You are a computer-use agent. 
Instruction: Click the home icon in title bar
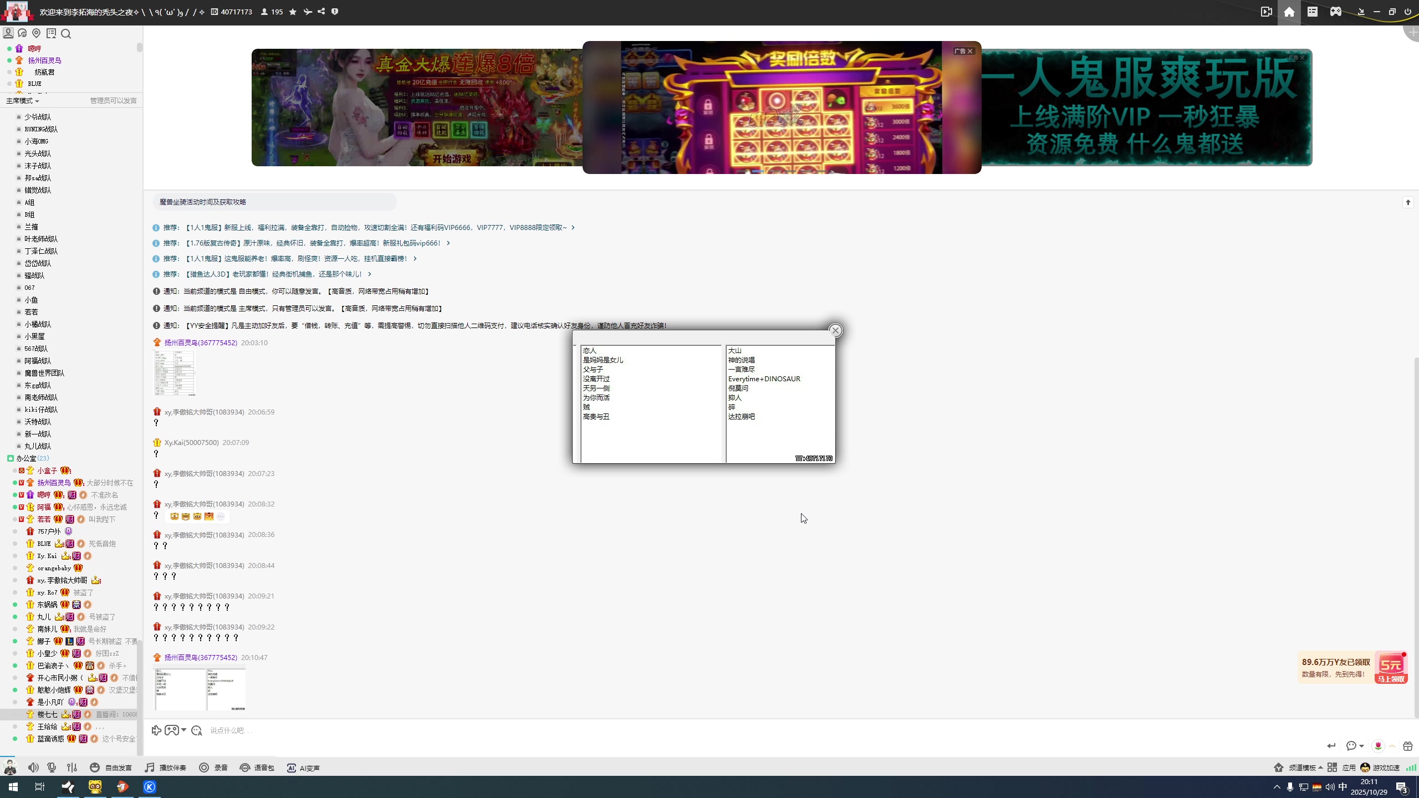[x=1289, y=12]
